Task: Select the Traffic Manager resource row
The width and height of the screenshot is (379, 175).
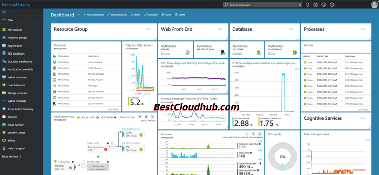Action: [87, 68]
